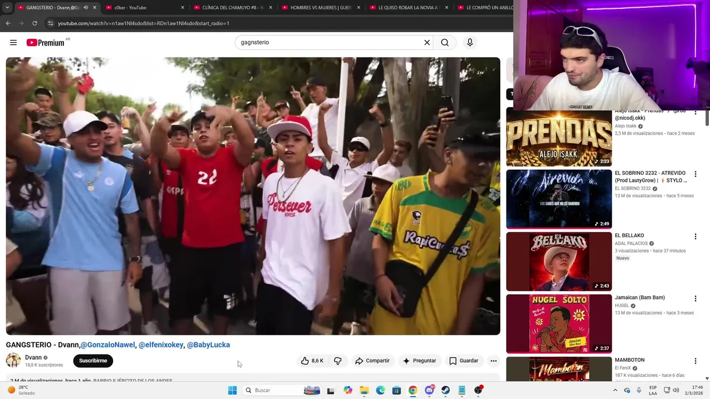Open options menu for EL BELLAKO video
710x399 pixels.
click(x=695, y=237)
